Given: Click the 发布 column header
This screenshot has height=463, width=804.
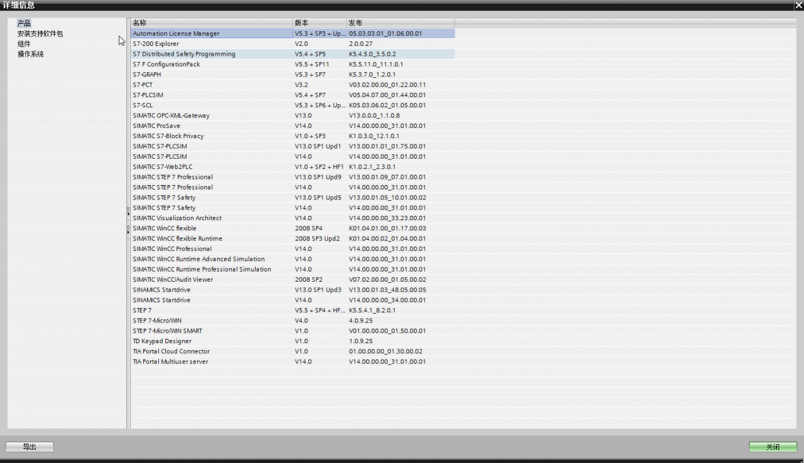Looking at the screenshot, I should [400, 23].
